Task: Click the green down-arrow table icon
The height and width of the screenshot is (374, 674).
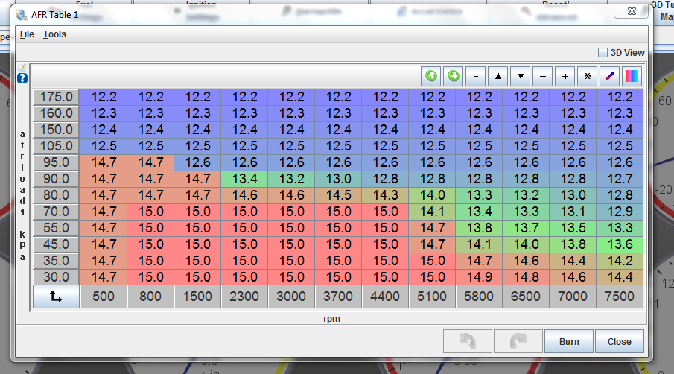Action: click(453, 76)
